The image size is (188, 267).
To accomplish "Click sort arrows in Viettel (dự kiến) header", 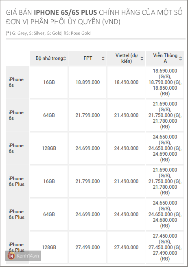I will pyautogui.click(x=142, y=59).
